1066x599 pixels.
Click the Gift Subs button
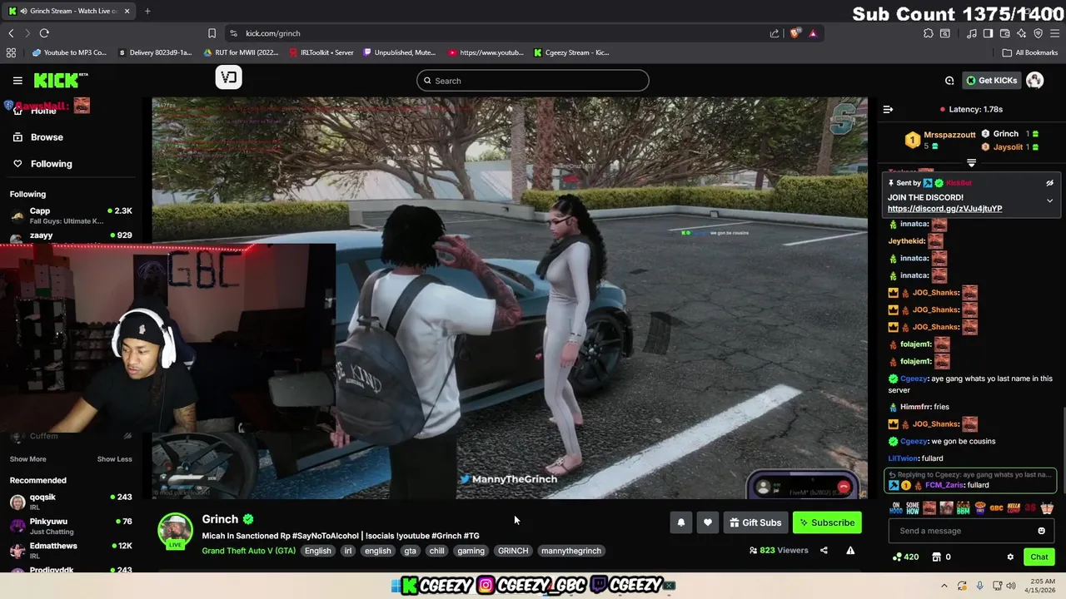(x=755, y=522)
